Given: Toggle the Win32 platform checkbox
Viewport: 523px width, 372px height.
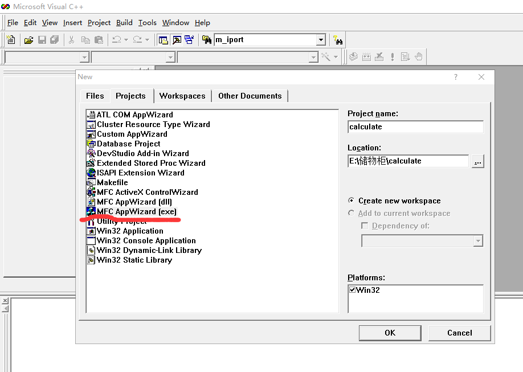Looking at the screenshot, I should pyautogui.click(x=352, y=290).
